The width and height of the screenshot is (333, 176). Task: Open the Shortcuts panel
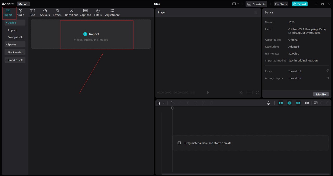click(x=256, y=4)
